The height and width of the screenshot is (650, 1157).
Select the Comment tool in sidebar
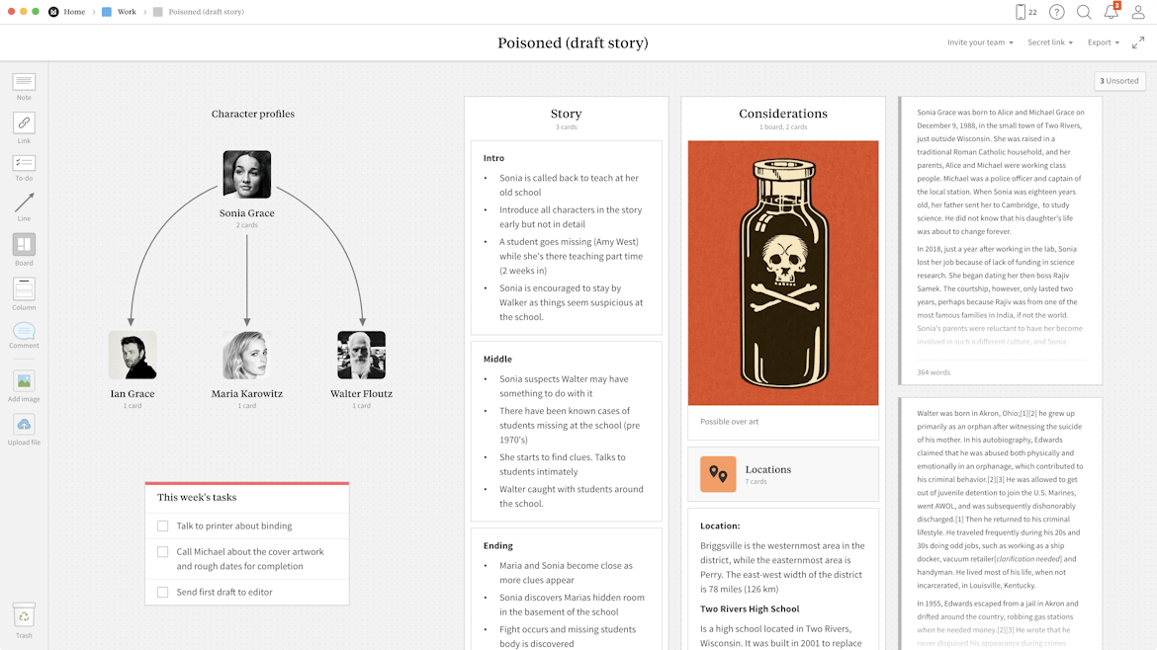pyautogui.click(x=24, y=332)
